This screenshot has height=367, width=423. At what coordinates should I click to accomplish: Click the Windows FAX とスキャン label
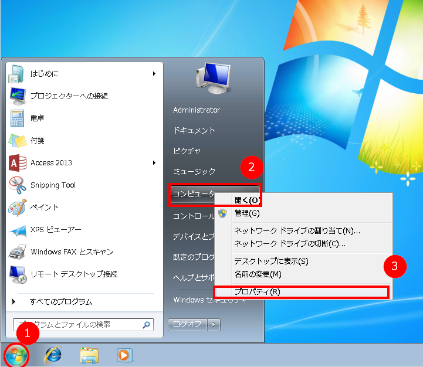(72, 252)
